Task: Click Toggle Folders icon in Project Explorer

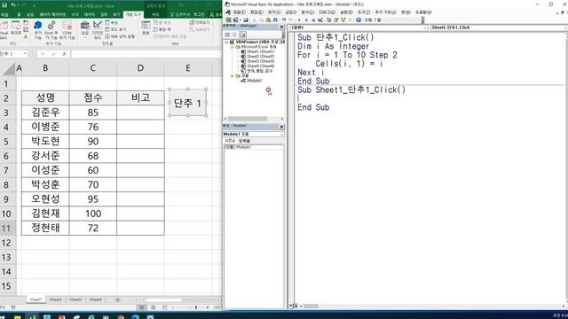Action: point(242,35)
